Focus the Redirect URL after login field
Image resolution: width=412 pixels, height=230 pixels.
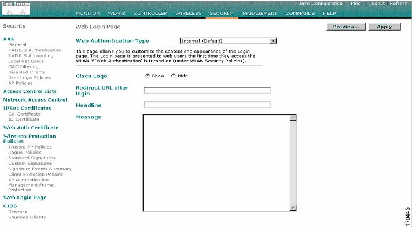(207, 90)
